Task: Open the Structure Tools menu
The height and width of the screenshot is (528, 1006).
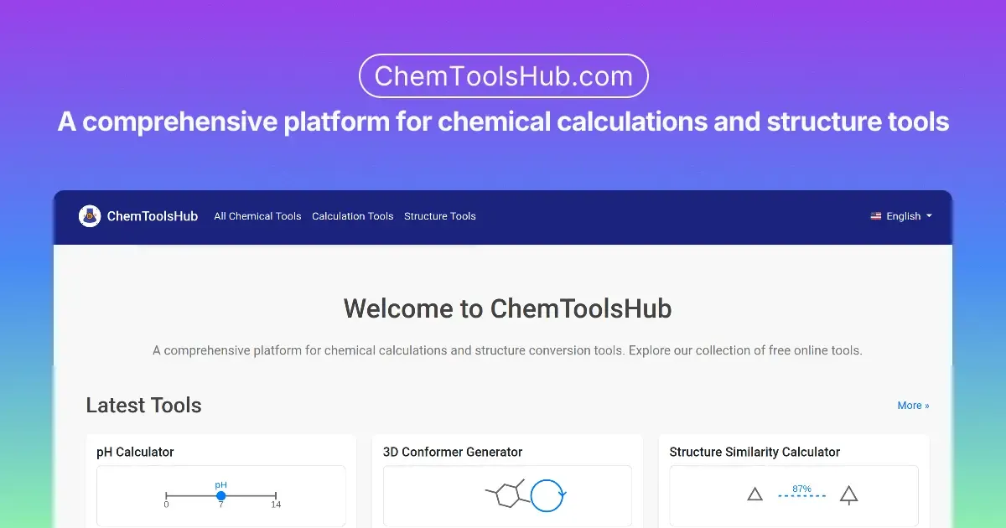Action: click(439, 216)
